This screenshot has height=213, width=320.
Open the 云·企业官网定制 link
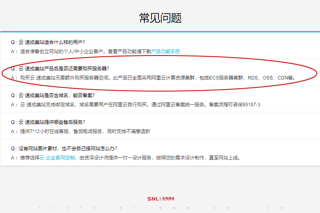click(57, 158)
